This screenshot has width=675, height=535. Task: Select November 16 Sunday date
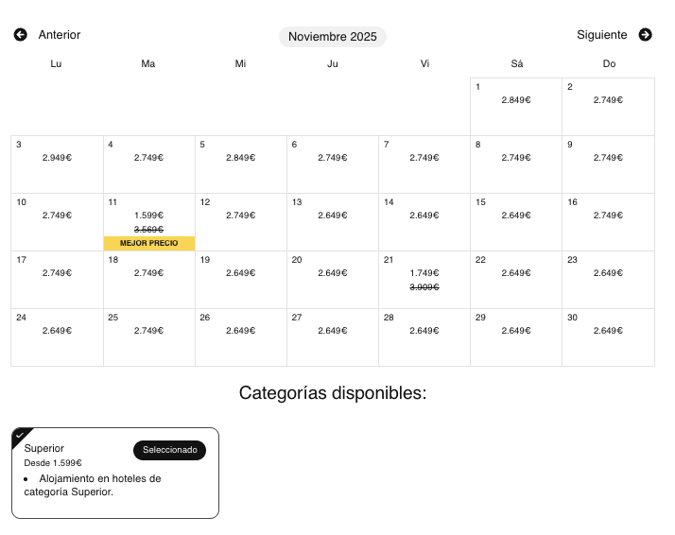608,222
